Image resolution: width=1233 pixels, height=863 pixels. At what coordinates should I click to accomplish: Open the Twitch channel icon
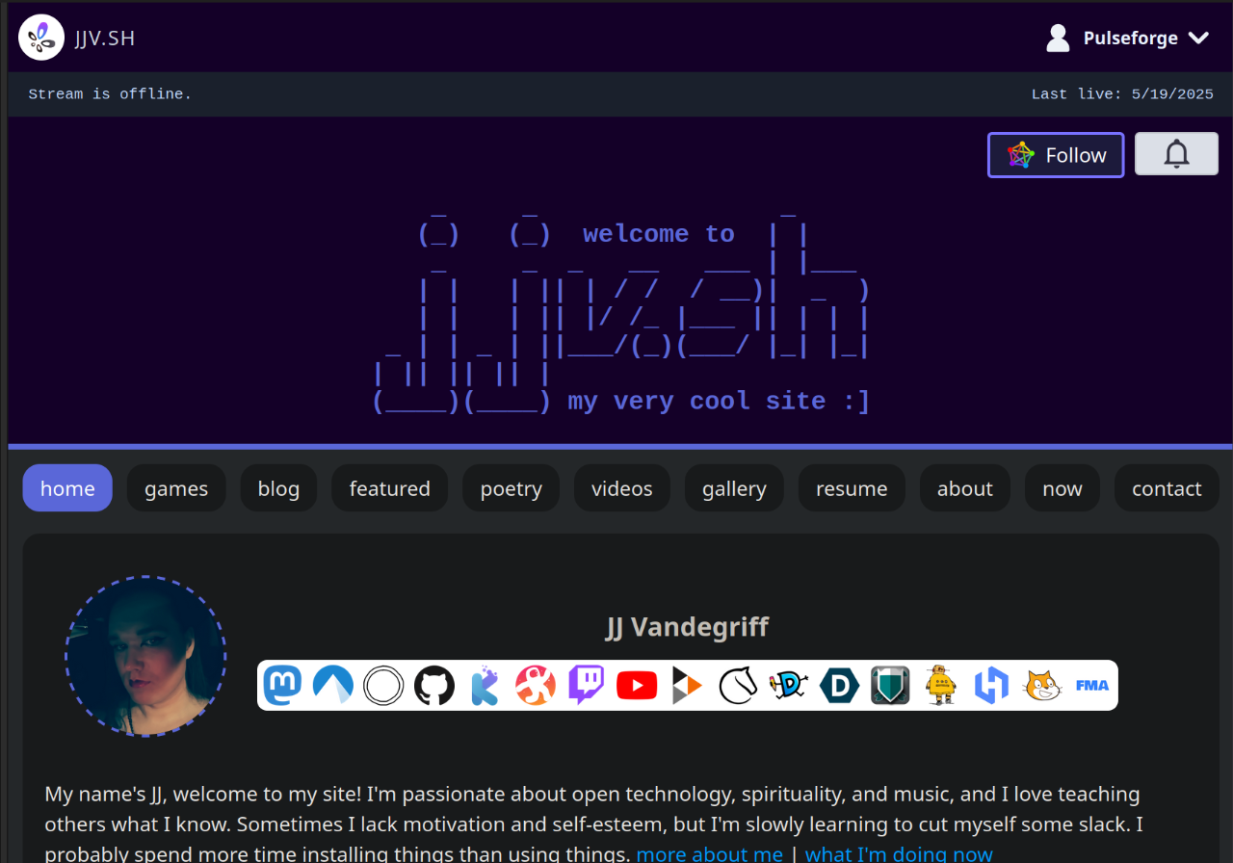[586, 686]
